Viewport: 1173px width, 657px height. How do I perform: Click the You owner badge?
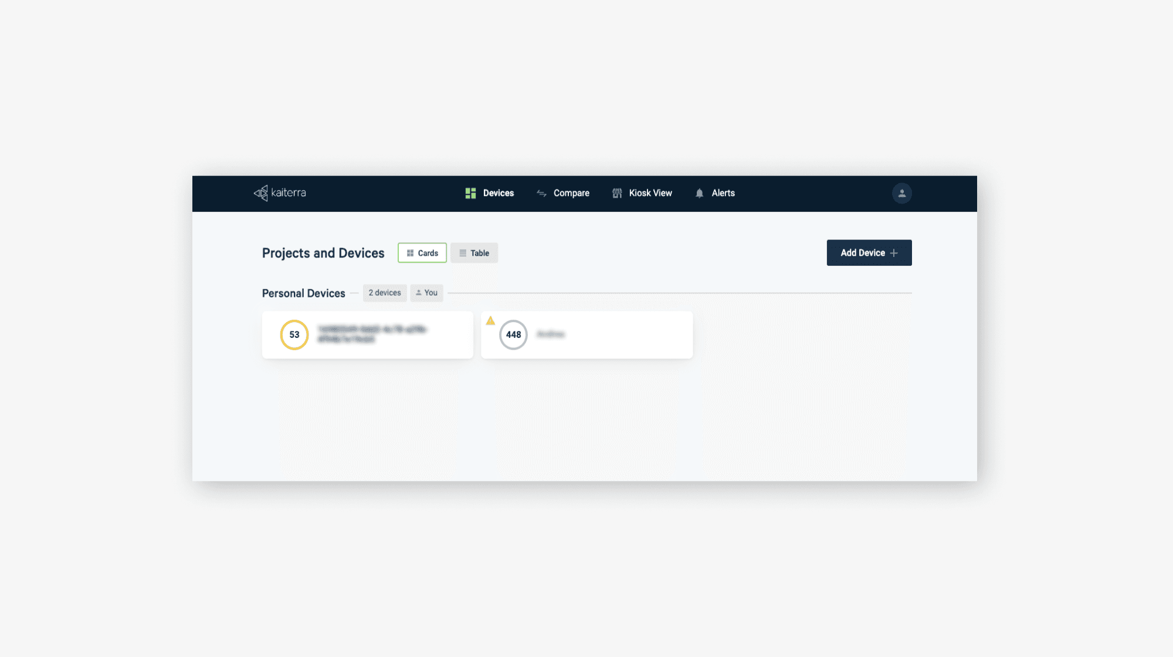[426, 293]
